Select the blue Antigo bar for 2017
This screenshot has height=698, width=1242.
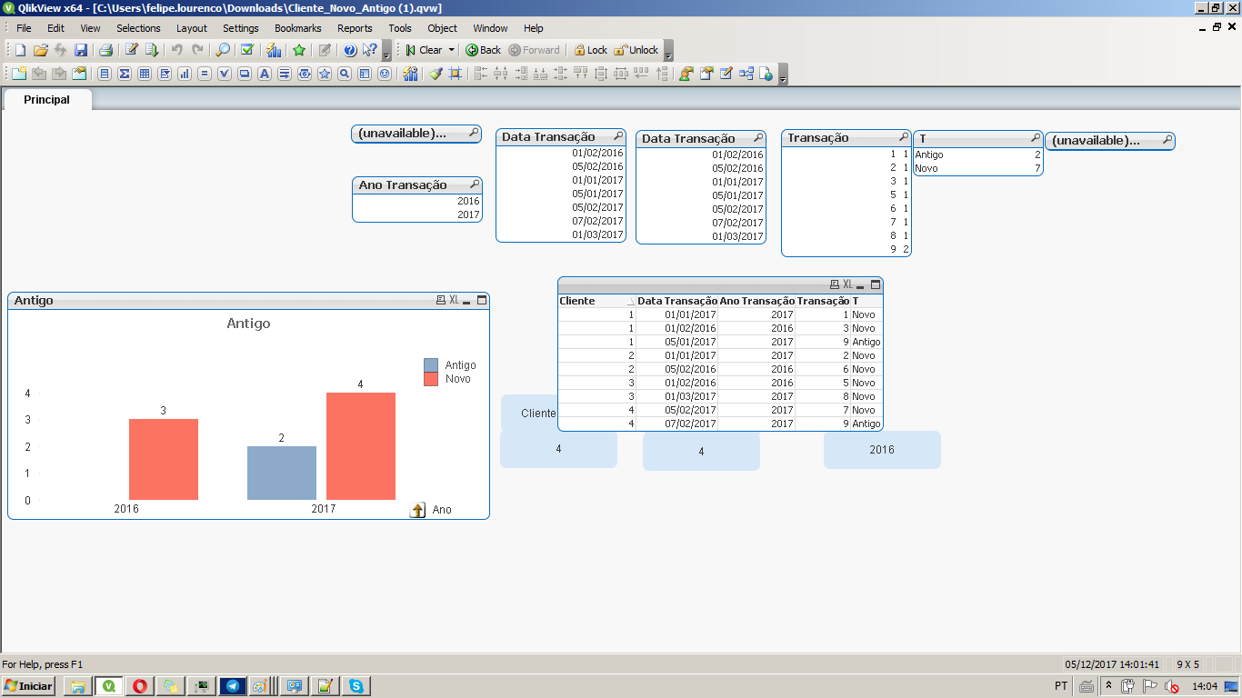[282, 473]
